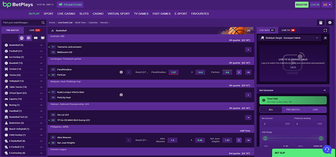The image size is (336, 157).
Task: Select the list view icon
Action: (29, 38)
